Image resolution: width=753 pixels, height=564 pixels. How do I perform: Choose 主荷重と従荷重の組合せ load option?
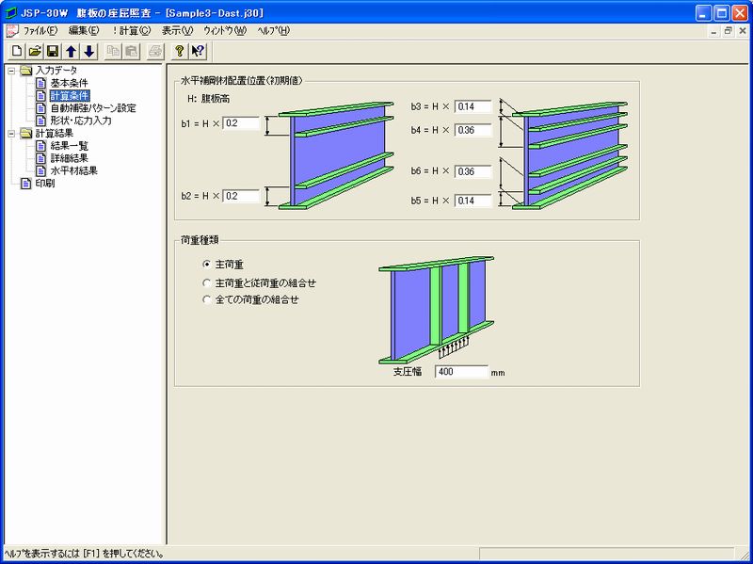pyautogui.click(x=207, y=281)
